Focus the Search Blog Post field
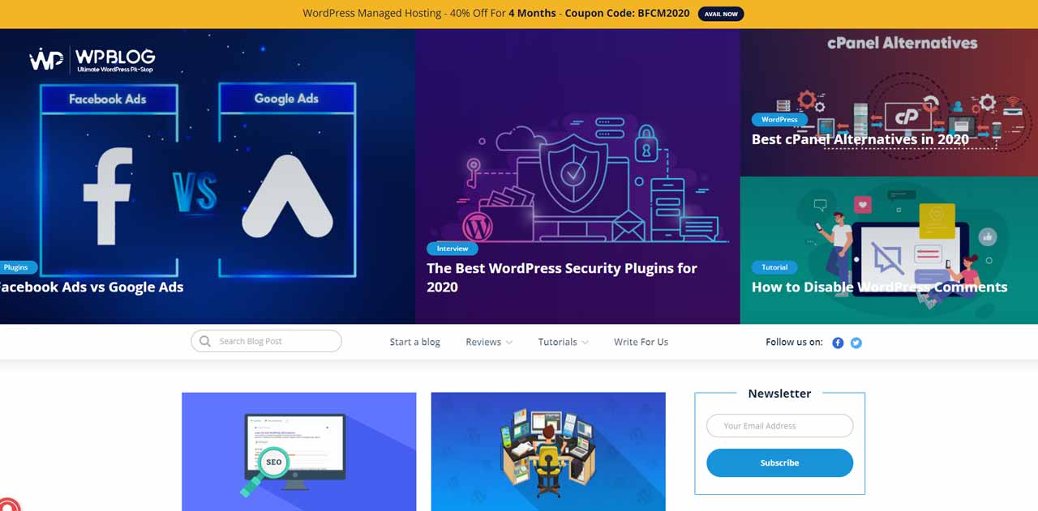The width and height of the screenshot is (1038, 511). [x=266, y=341]
